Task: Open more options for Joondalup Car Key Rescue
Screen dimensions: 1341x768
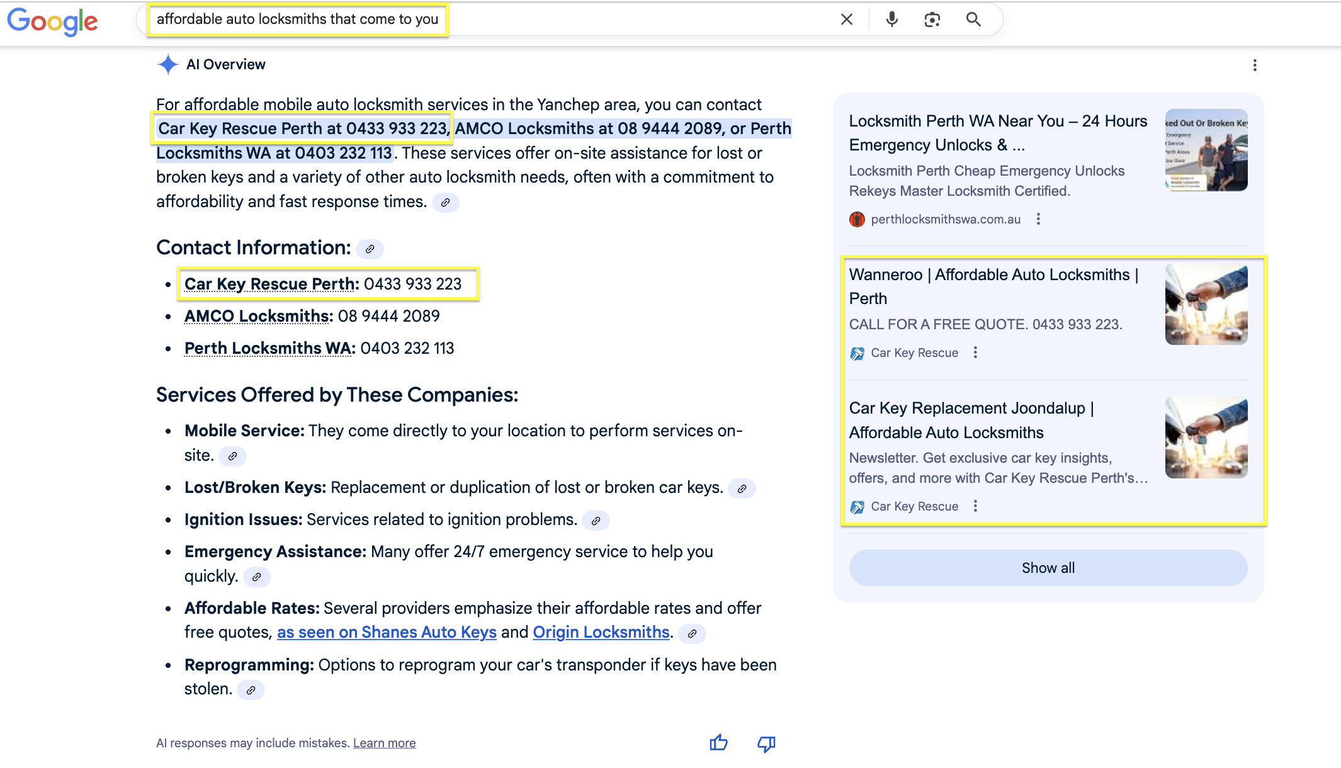Action: (975, 506)
